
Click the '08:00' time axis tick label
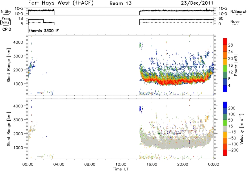(90, 165)
